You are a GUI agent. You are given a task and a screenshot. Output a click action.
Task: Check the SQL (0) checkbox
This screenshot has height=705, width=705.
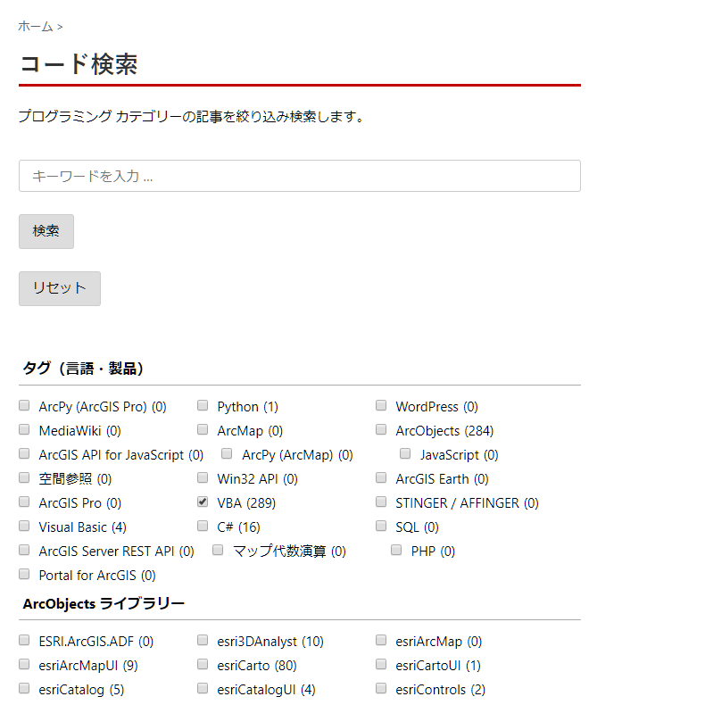point(381,526)
